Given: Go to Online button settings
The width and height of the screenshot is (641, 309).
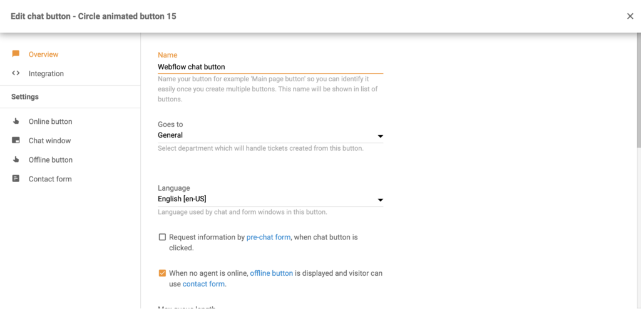Looking at the screenshot, I should click(x=50, y=121).
